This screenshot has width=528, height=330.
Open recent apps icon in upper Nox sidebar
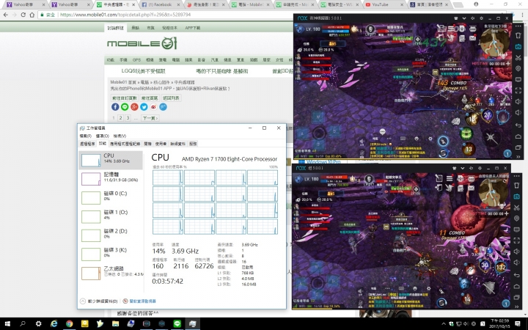[518, 147]
